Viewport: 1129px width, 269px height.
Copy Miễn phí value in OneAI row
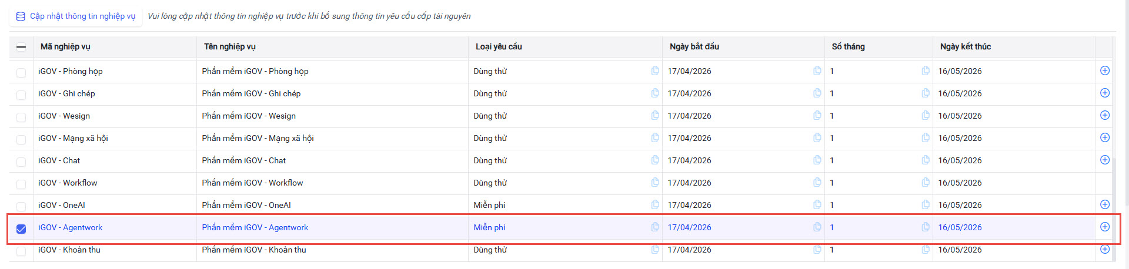pyautogui.click(x=655, y=204)
